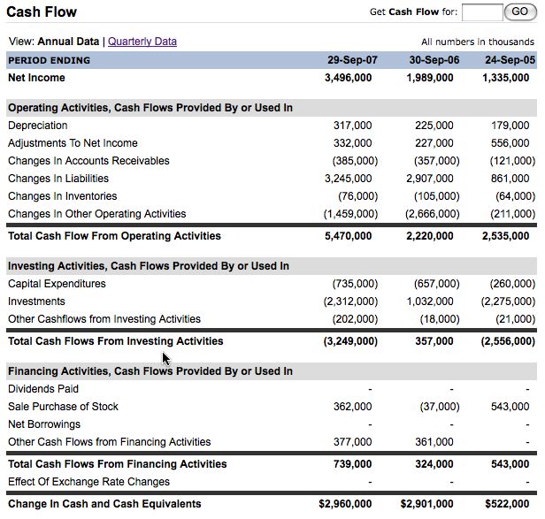Open the Quarterly Data link
545x519 pixels.
pos(142,42)
